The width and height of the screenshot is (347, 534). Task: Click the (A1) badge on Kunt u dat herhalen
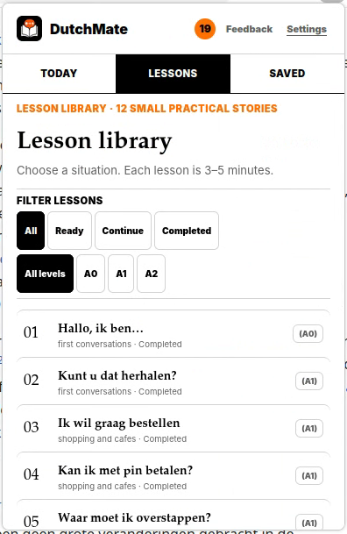[309, 381]
